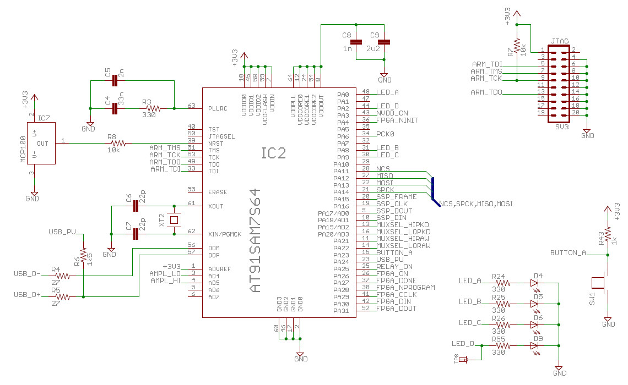Click the FPGA_NPROGRAM net label
628x385 pixels.
(405, 287)
